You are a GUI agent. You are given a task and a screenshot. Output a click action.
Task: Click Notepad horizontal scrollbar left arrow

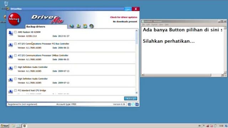point(143,75)
